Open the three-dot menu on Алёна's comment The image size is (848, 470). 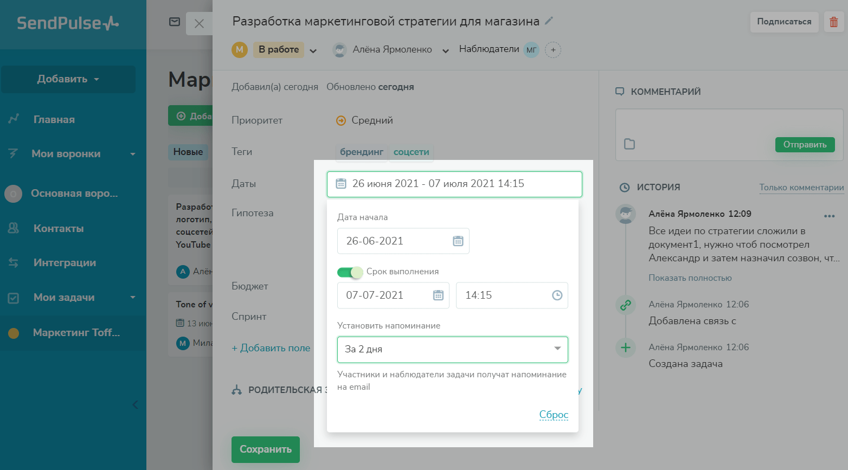pyautogui.click(x=829, y=216)
